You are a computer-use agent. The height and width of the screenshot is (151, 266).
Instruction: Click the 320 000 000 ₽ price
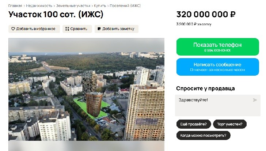pyautogui.click(x=206, y=14)
